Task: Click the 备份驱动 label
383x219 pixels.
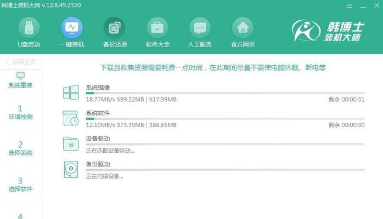Action: coord(98,164)
